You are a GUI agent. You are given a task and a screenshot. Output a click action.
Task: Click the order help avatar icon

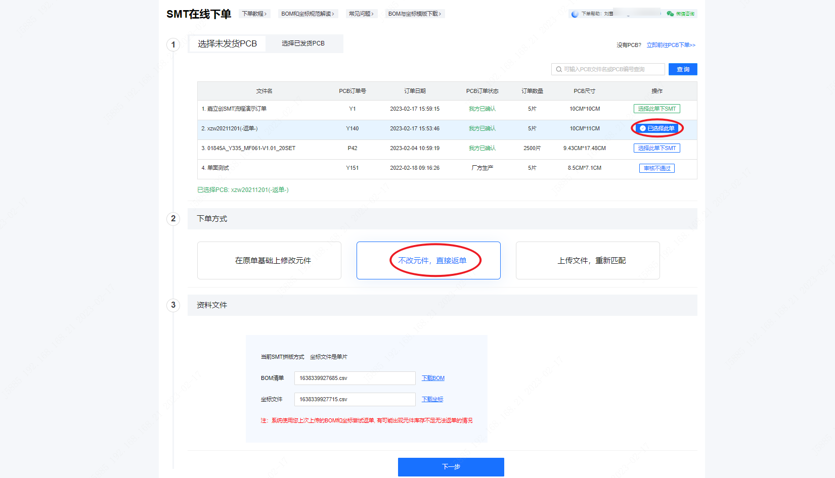click(575, 14)
